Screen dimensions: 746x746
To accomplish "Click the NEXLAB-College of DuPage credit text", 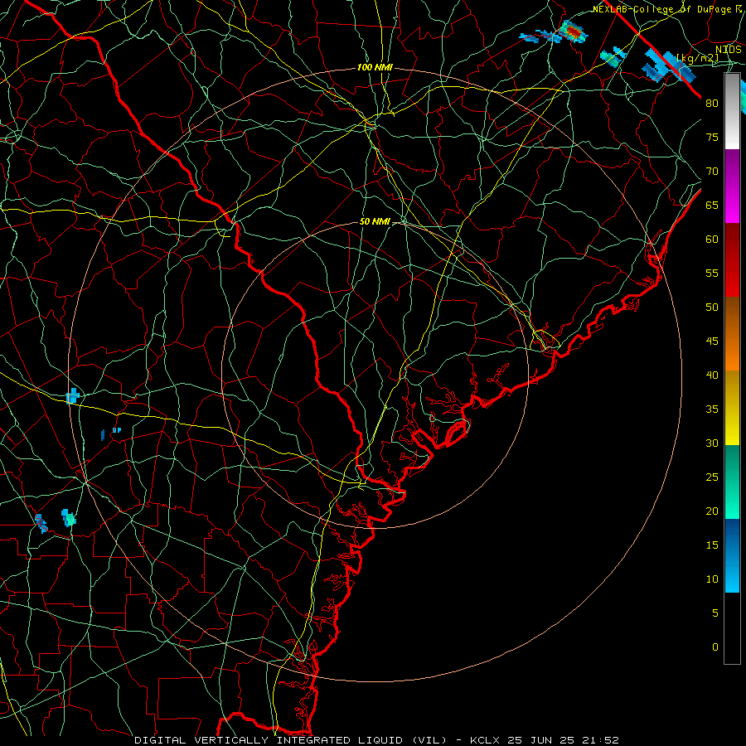I will coord(667,9).
